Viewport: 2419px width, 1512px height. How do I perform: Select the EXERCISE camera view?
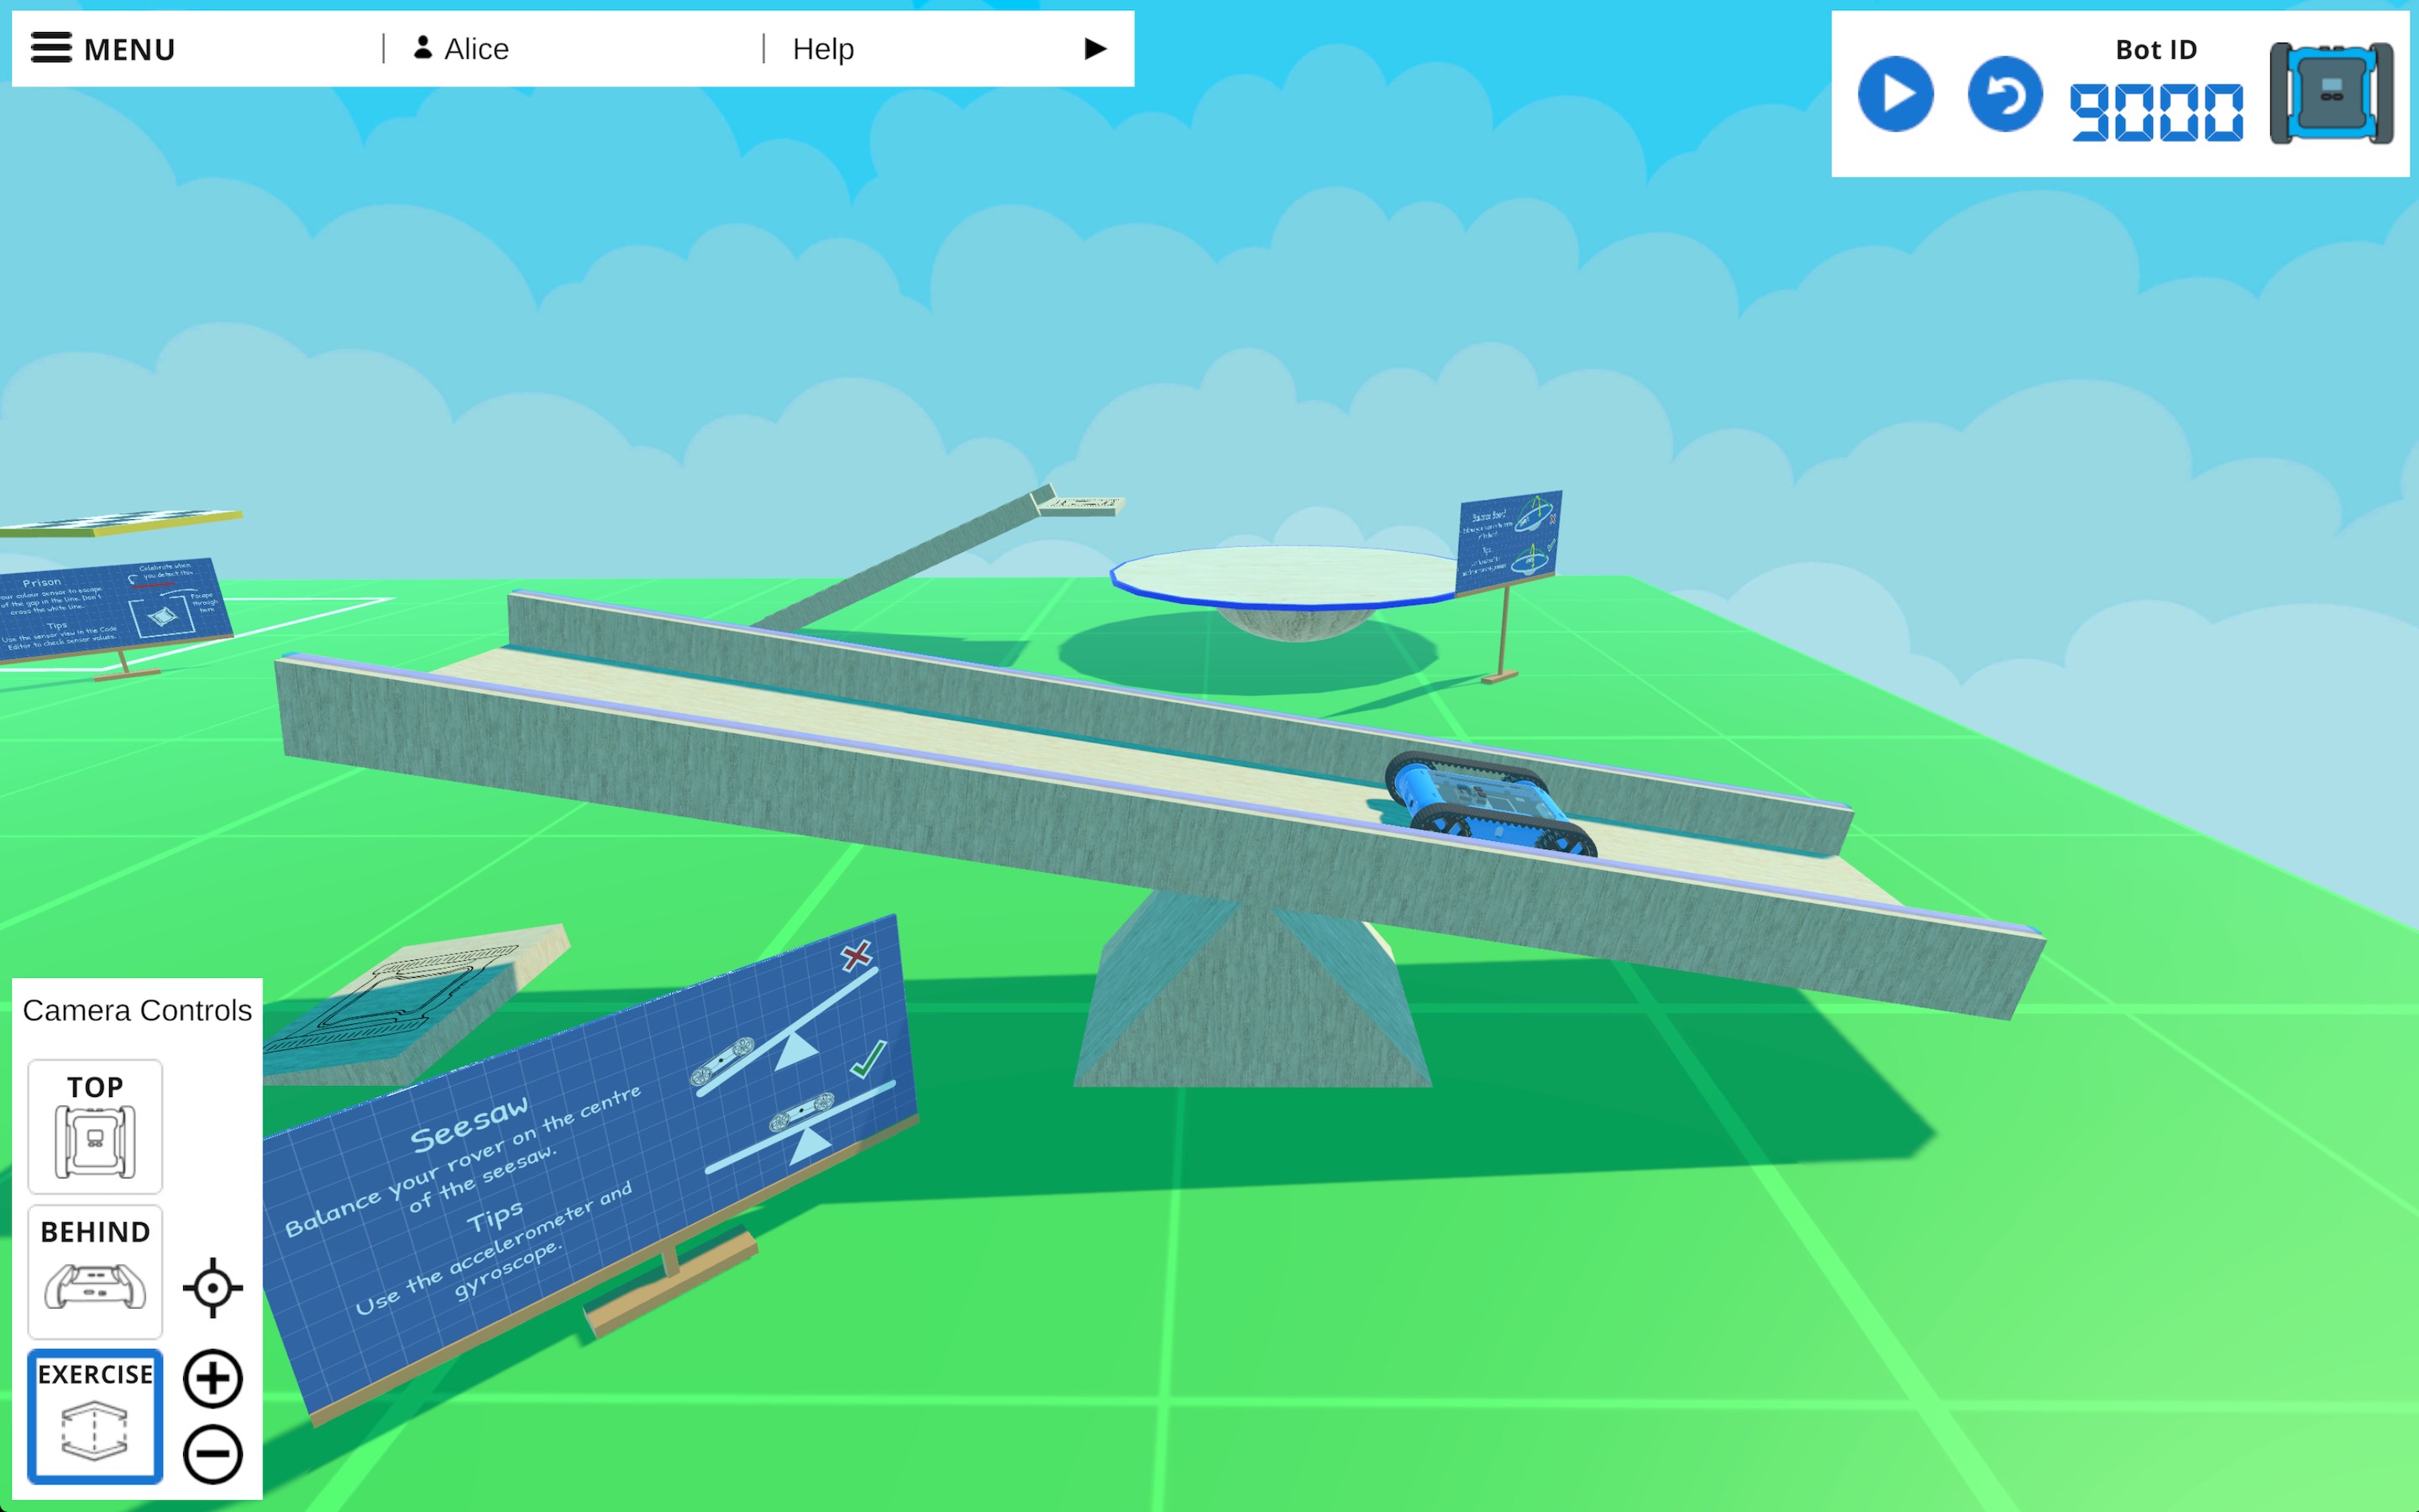pos(95,1416)
